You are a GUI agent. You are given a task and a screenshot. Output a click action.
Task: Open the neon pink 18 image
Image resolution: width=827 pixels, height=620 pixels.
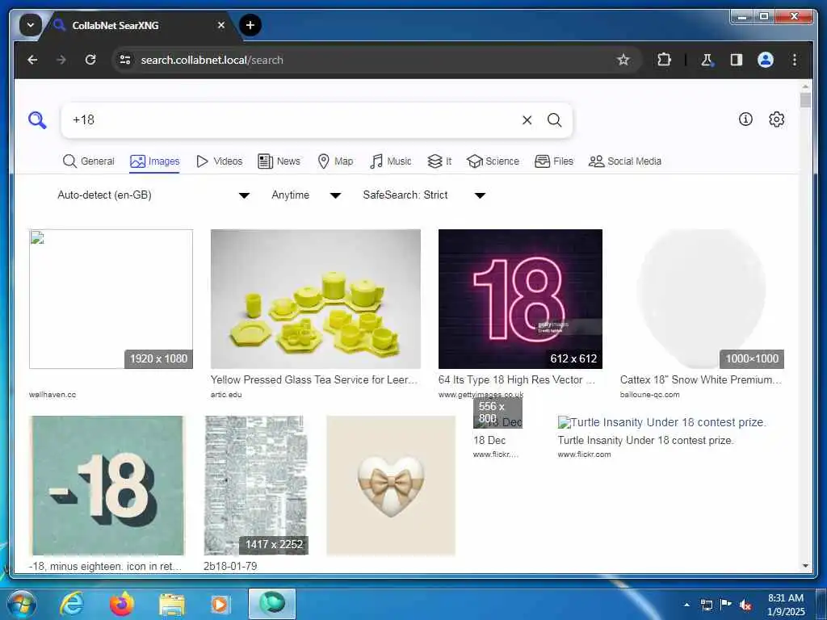(520, 299)
